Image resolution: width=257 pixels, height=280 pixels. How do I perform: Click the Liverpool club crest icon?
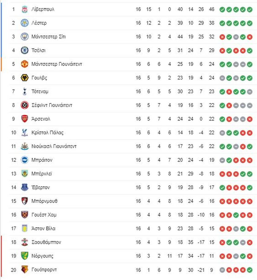click(24, 9)
